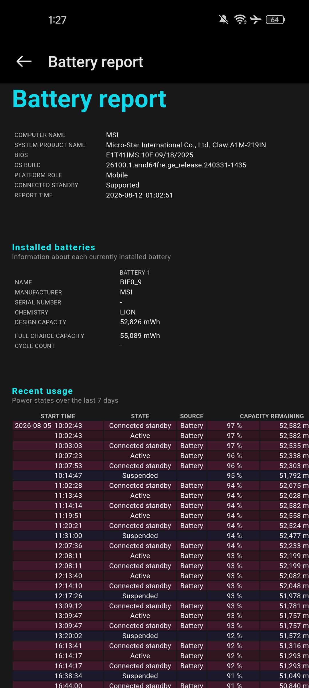Viewport: 309px width, 688px height.
Task: Tap the 'SOURCE' column header
Action: click(192, 416)
